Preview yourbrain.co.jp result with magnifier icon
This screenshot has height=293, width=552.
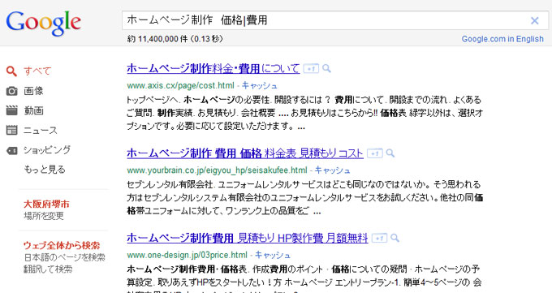click(x=390, y=153)
